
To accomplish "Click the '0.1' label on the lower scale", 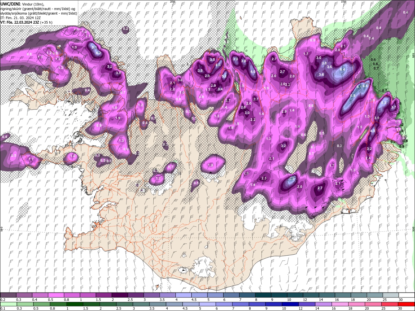I will coord(2,308).
